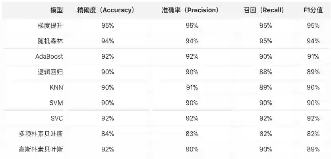Click the Recall value for 逻辑回归

[266, 72]
